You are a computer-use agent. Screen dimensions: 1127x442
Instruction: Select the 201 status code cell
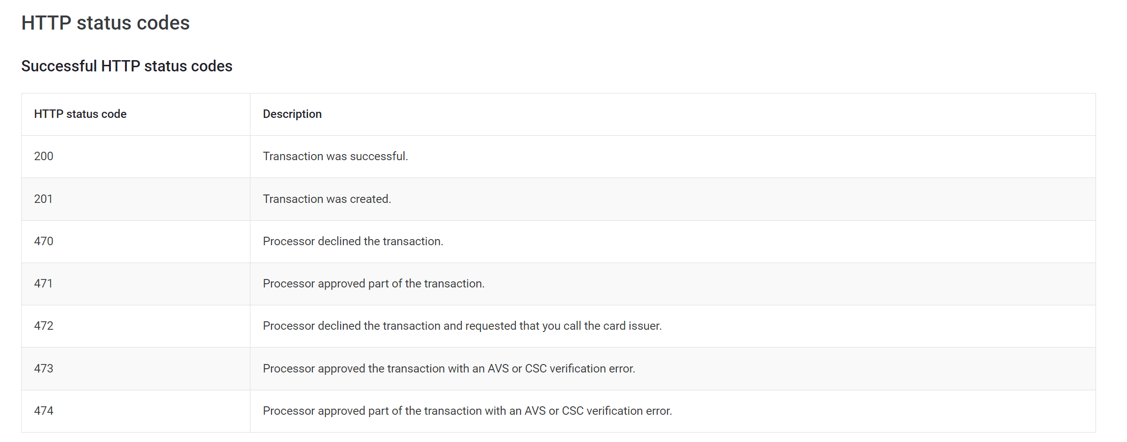tap(43, 199)
